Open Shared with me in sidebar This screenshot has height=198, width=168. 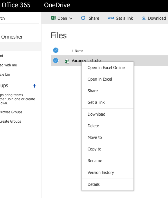click(8, 65)
